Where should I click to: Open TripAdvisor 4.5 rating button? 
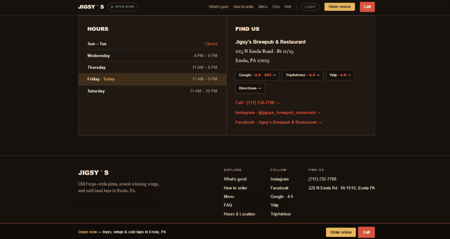click(x=302, y=75)
